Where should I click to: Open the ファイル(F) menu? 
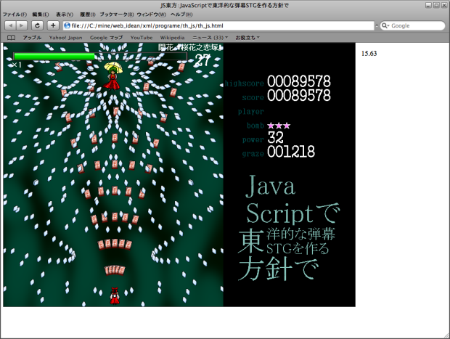pos(15,15)
